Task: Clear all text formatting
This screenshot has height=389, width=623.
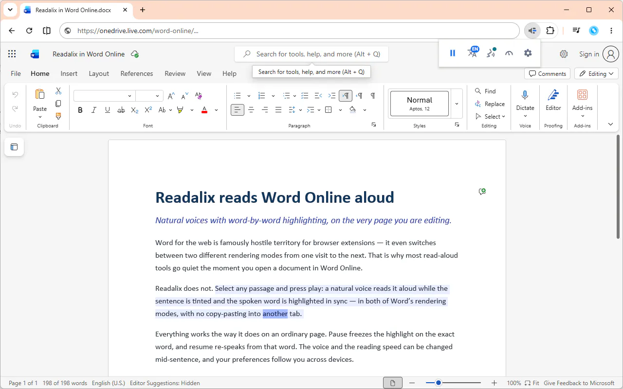Action: click(199, 96)
